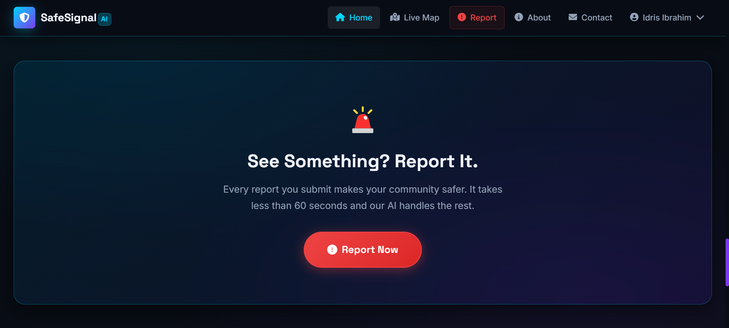Click the envelope icon beside Contact
The height and width of the screenshot is (328, 729).
[x=573, y=17]
